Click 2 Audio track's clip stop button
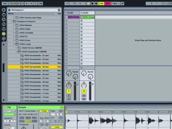The height and width of the screenshot is (129, 172). coord(81,68)
